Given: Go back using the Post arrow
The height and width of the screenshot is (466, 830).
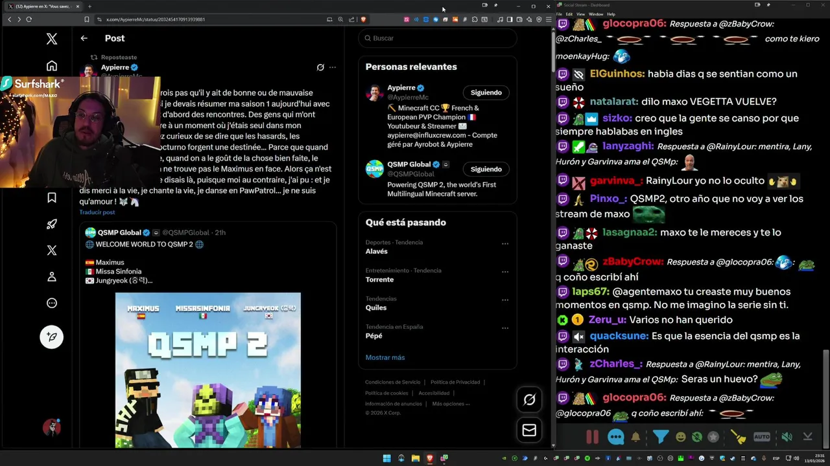Looking at the screenshot, I should pyautogui.click(x=84, y=38).
